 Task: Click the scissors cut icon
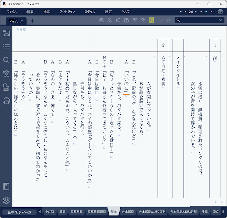pyautogui.click(x=109, y=20)
